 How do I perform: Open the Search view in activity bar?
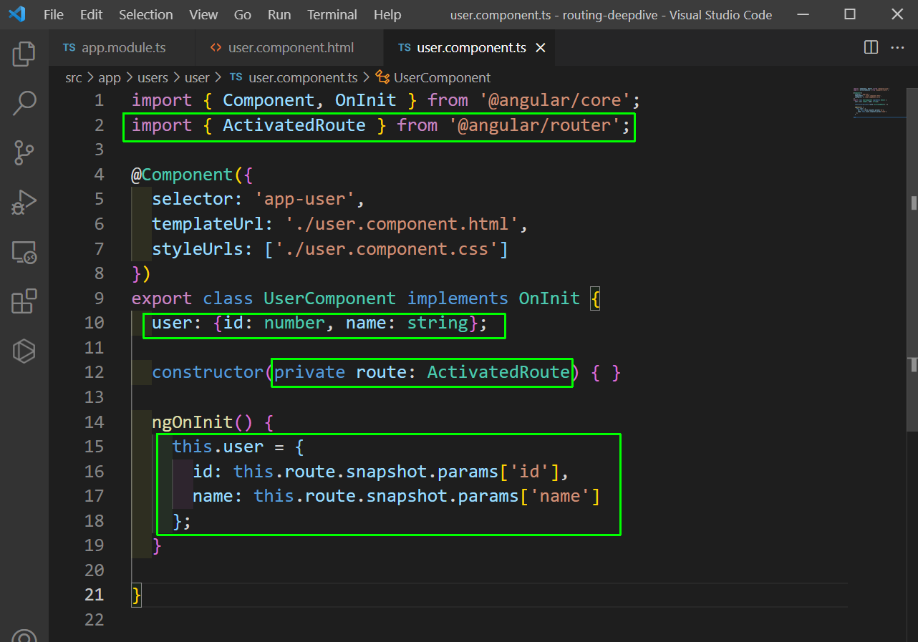tap(24, 103)
